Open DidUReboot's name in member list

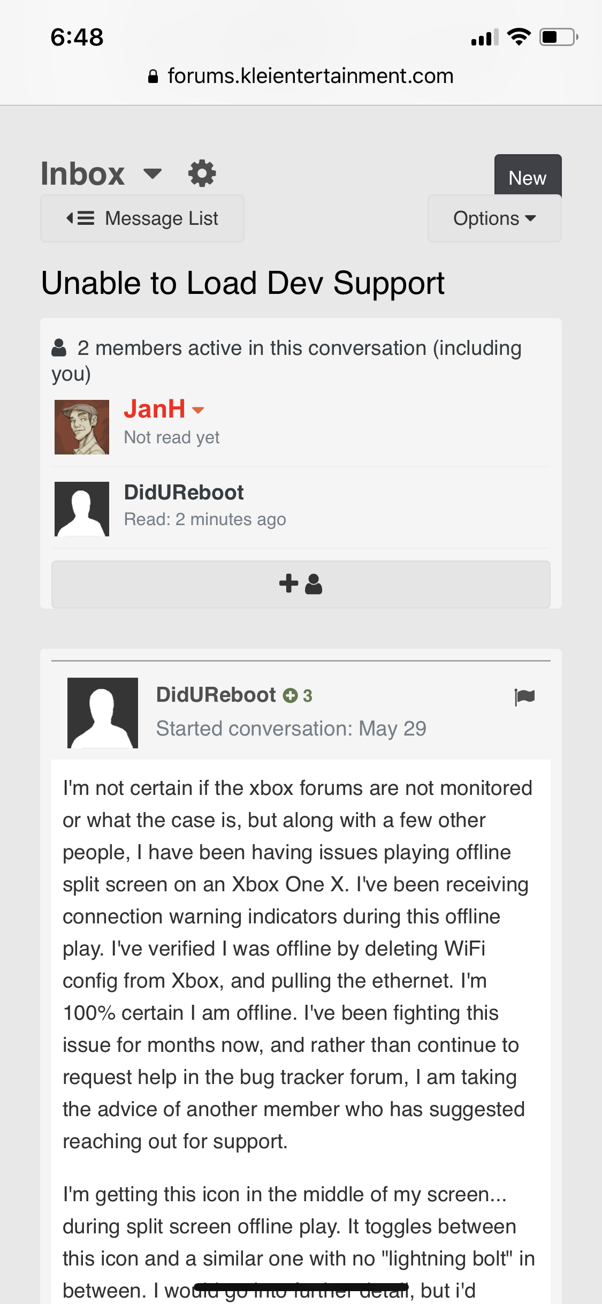[x=184, y=492]
